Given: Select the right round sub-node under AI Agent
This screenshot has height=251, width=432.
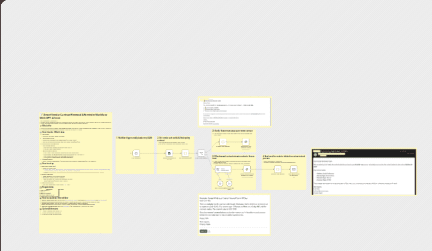Looking at the screenshot, I should pos(229,183).
